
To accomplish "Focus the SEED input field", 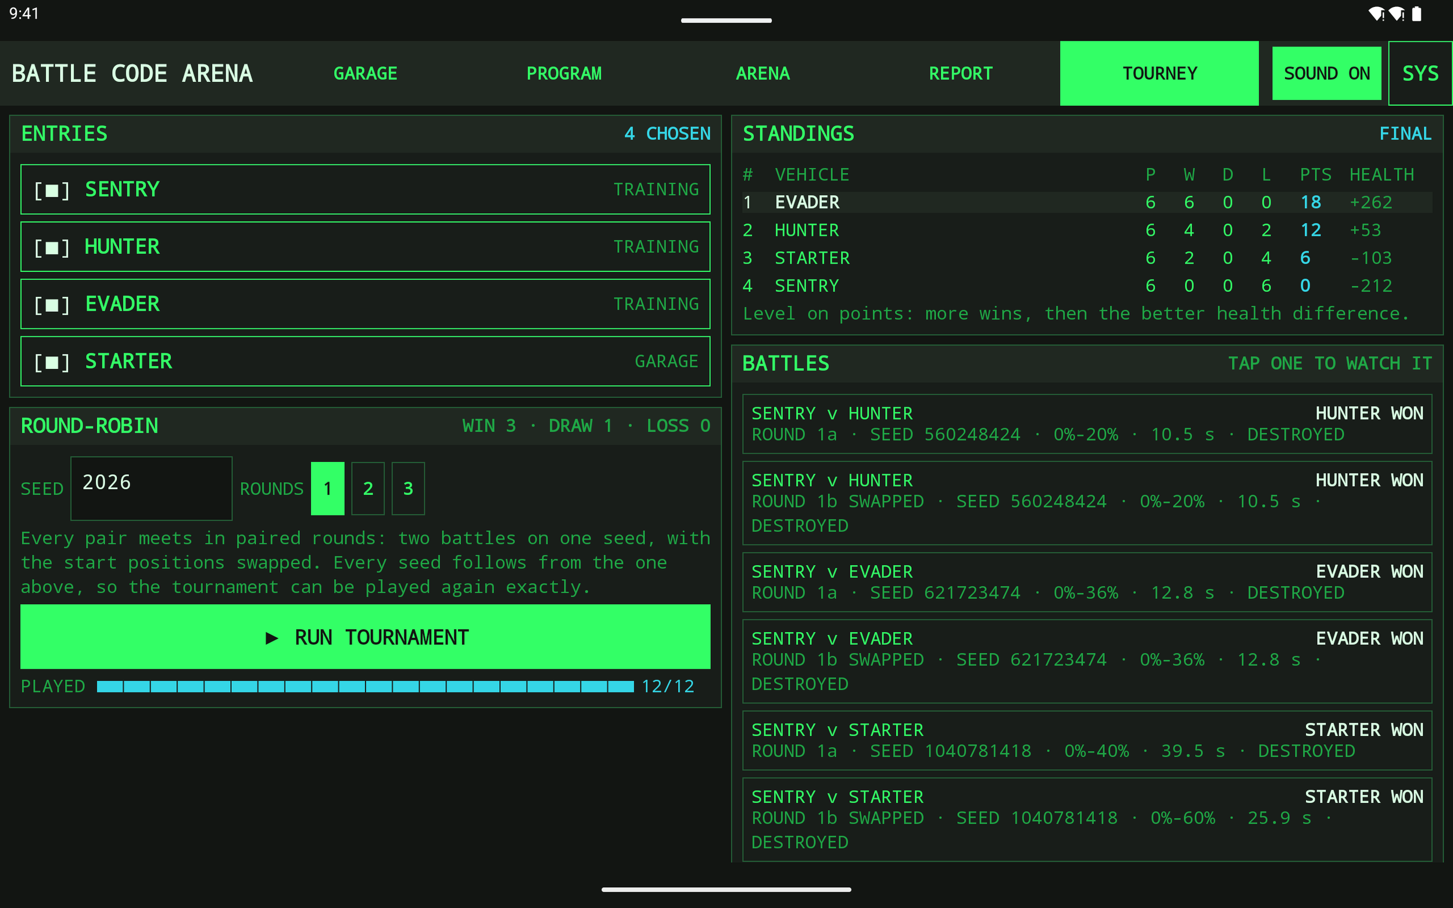I will (x=151, y=488).
